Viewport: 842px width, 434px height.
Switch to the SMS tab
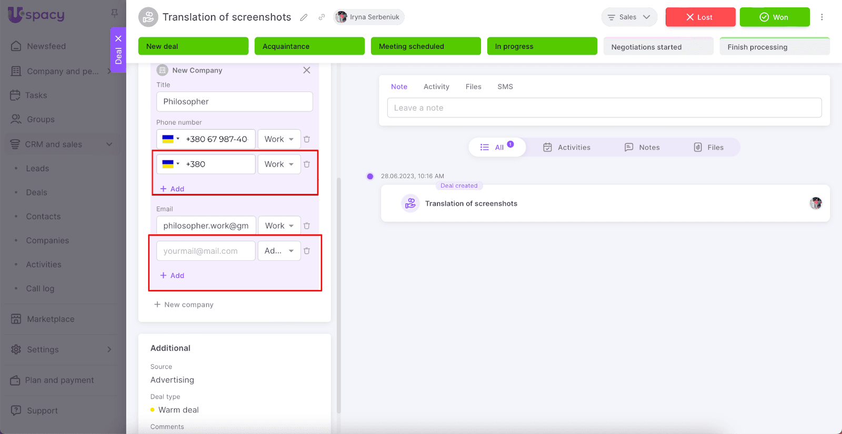(505, 87)
